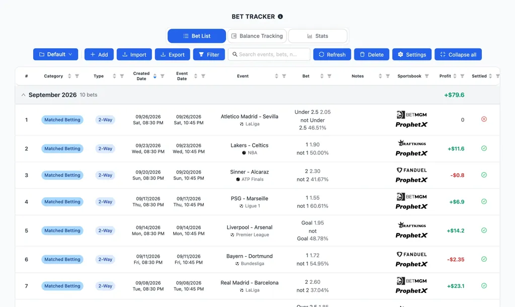Screen dimensions: 515x307
Task: Click the +$23.1 profit value
Action: [456, 286]
